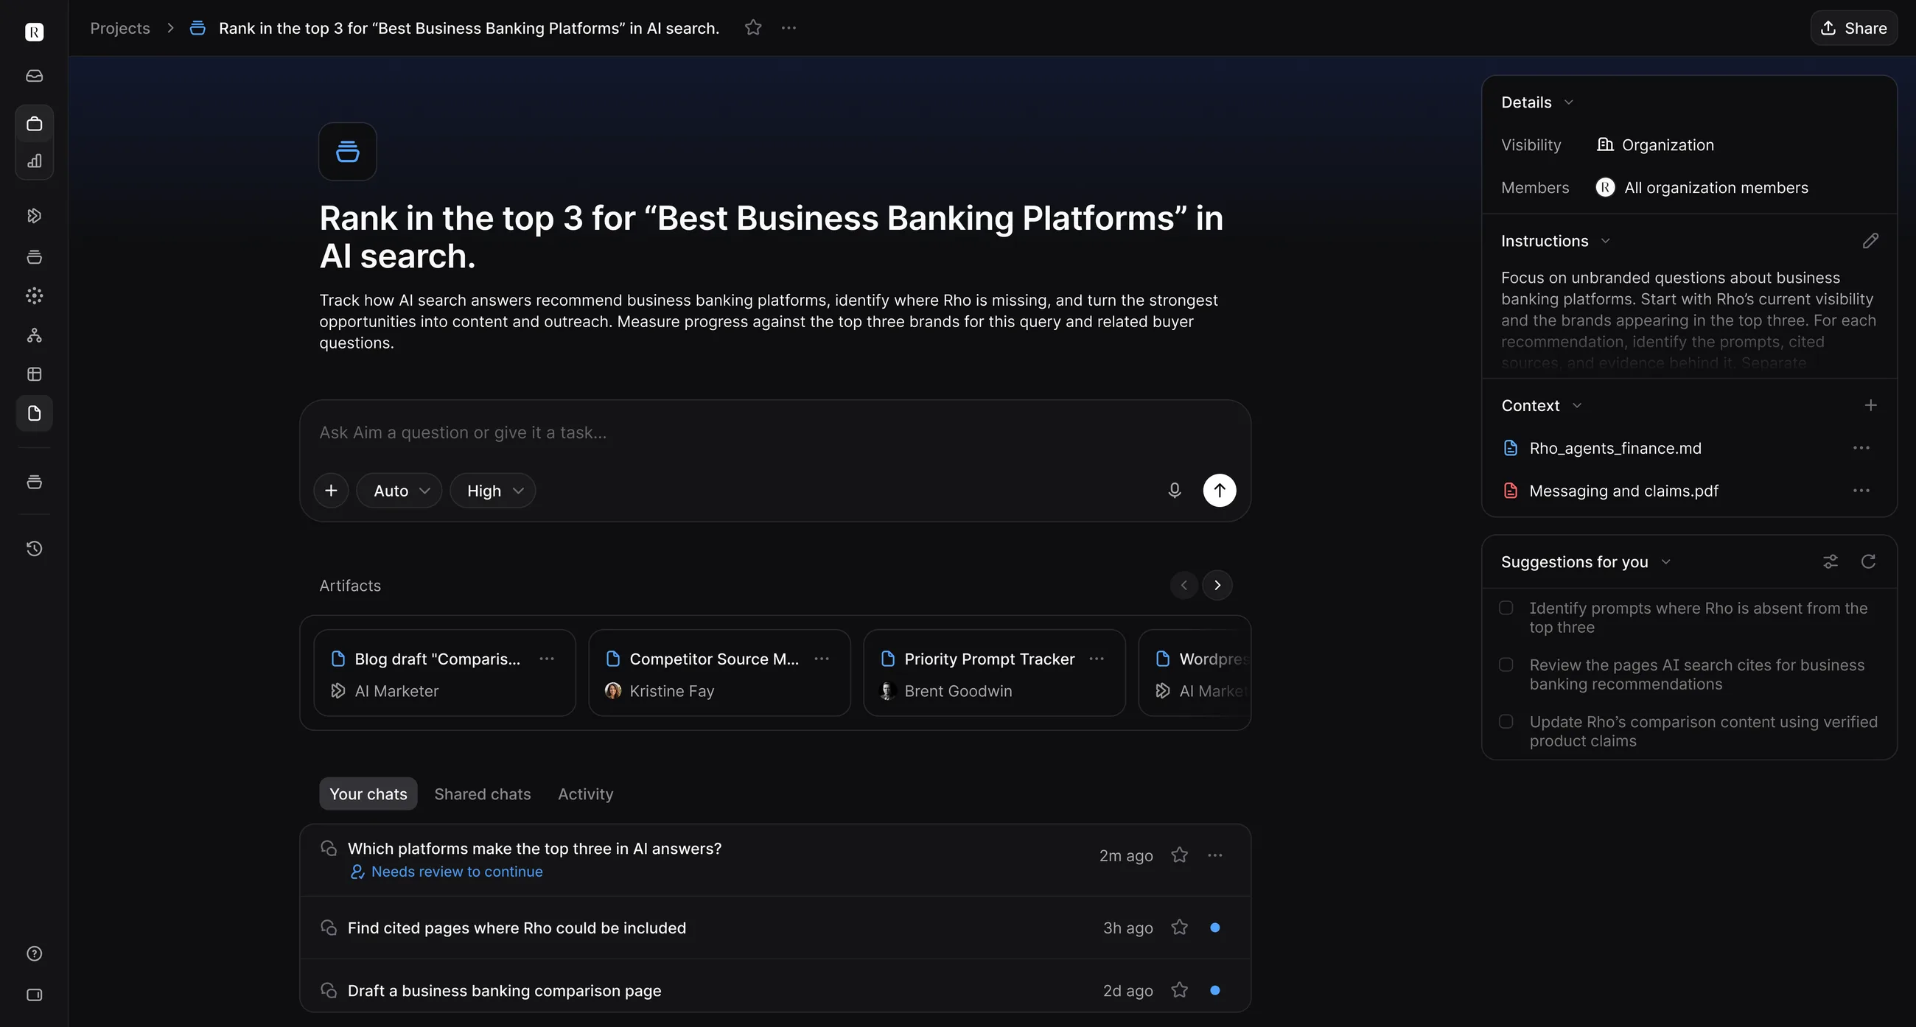Check 'Identify prompts where Rho is absent' suggestion
Image resolution: width=1916 pixels, height=1027 pixels.
(1506, 608)
